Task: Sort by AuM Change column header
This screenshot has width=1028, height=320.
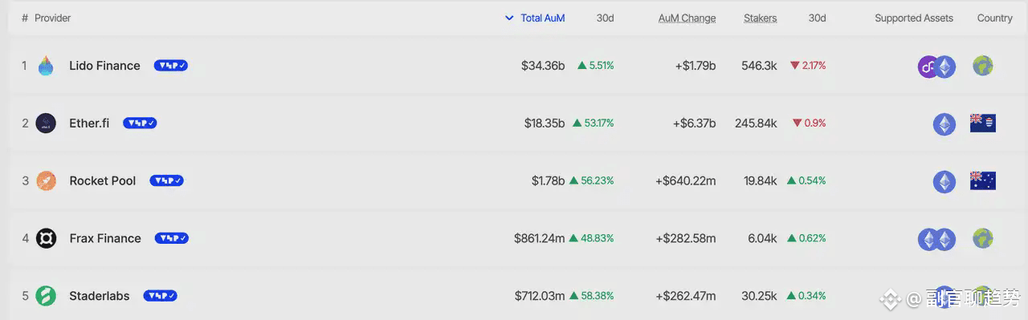Action: coord(687,18)
